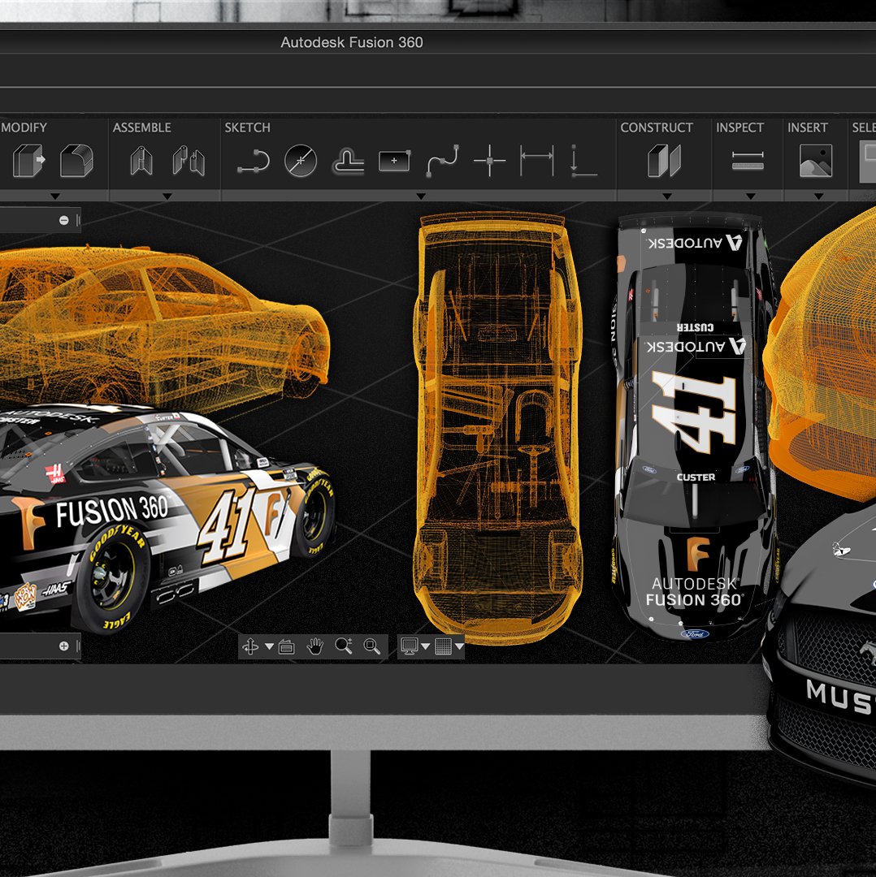Image resolution: width=876 pixels, height=877 pixels.
Task: Select the Zoom tool in navigation bar
Action: pos(343,646)
